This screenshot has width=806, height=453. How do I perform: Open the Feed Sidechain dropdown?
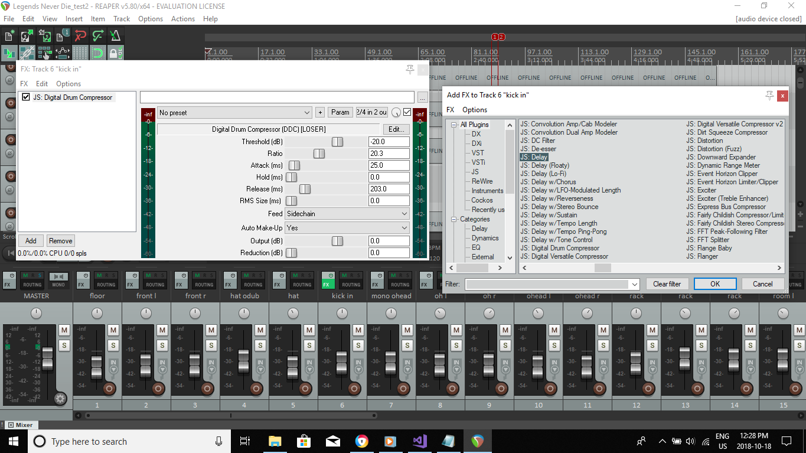(347, 214)
